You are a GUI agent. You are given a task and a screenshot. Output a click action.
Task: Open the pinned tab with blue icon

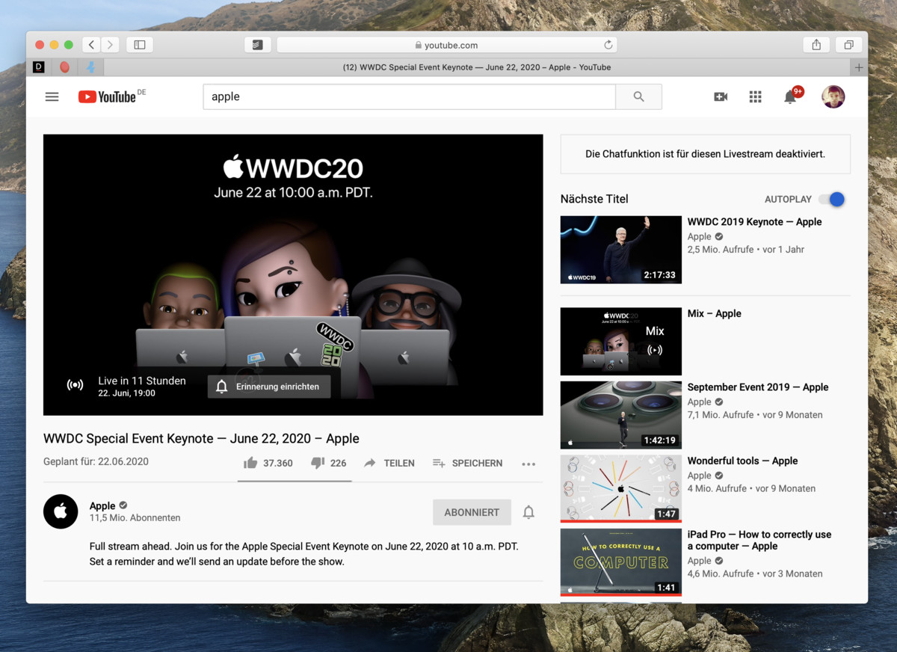click(91, 67)
